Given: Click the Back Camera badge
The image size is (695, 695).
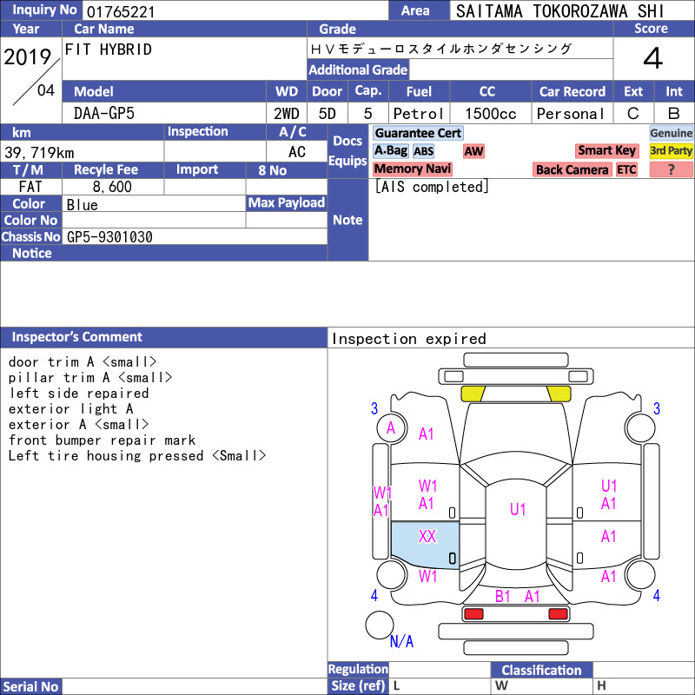Looking at the screenshot, I should 572,169.
